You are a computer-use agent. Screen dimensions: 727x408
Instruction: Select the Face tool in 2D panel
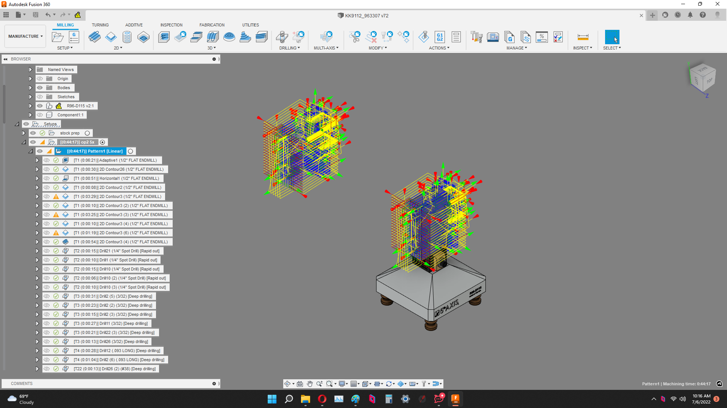click(94, 37)
